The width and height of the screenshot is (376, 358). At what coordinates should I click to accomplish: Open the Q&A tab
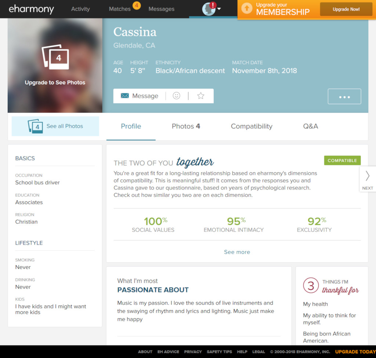(310, 126)
